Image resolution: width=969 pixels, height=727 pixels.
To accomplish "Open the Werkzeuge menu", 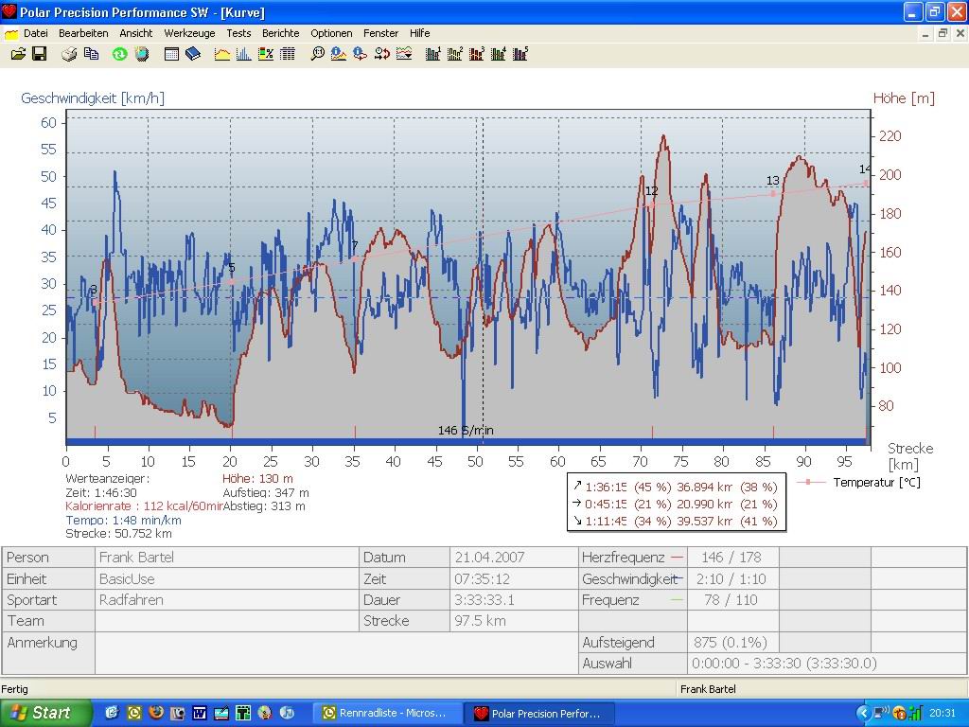I will (189, 33).
